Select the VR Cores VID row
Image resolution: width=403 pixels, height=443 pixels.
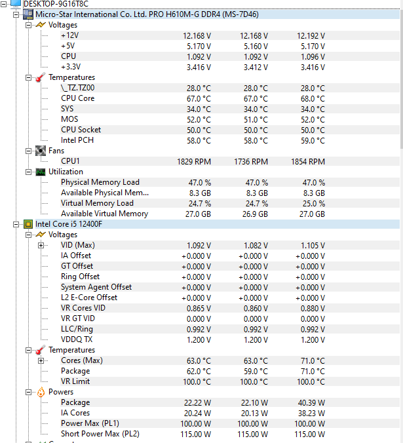point(229,308)
